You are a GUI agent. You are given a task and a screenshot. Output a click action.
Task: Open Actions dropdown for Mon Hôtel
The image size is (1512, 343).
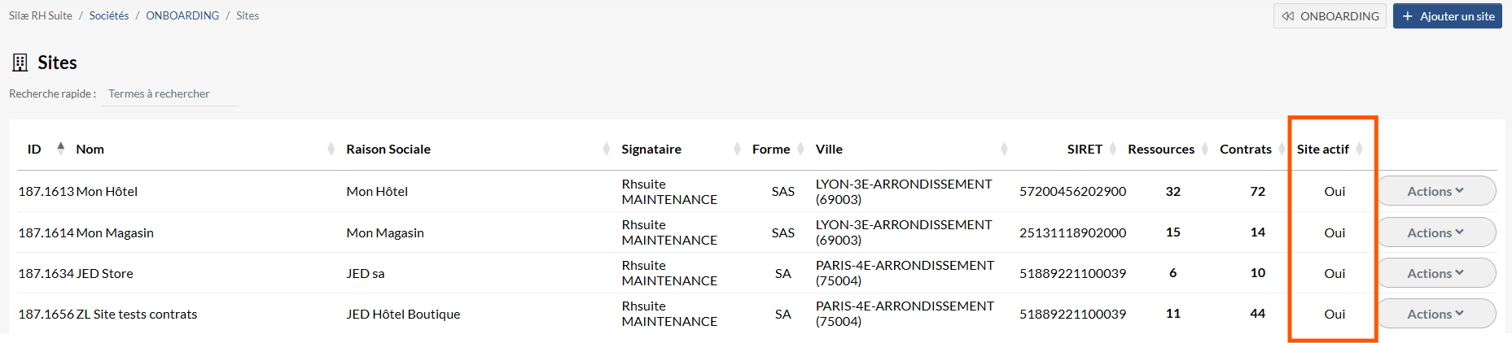point(1436,191)
